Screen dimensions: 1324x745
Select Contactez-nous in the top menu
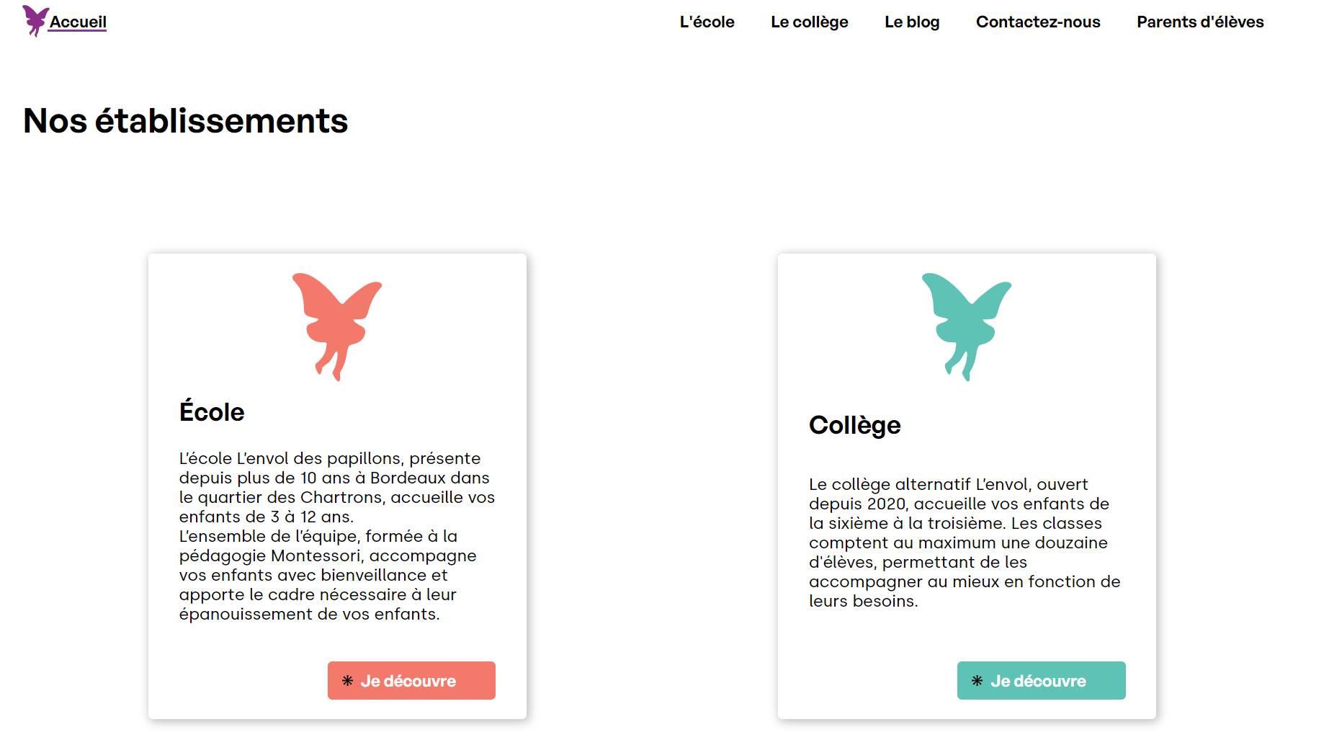[1038, 22]
